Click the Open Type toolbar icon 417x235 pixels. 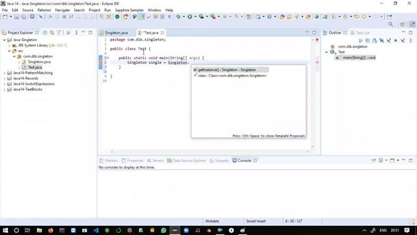click(282, 17)
